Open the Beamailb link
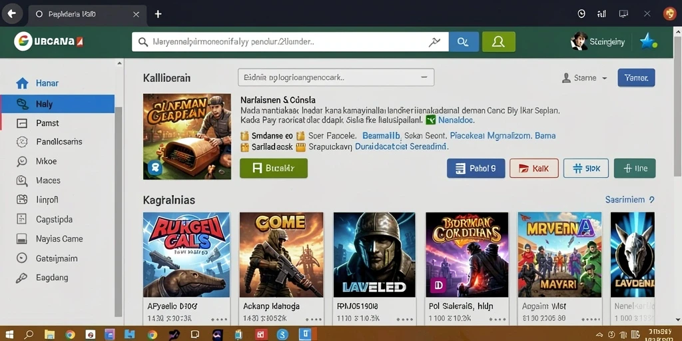Viewport: 682px width, 341px height. point(381,136)
